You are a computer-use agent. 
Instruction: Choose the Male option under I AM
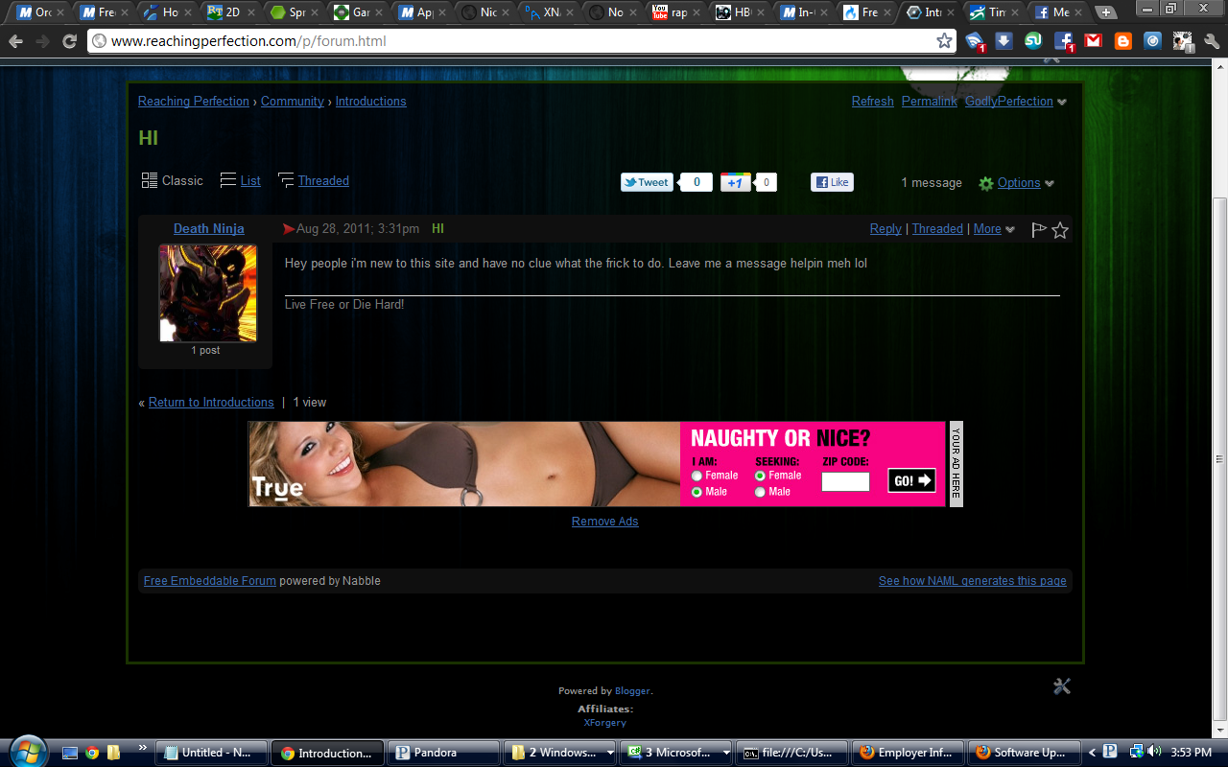pos(697,492)
